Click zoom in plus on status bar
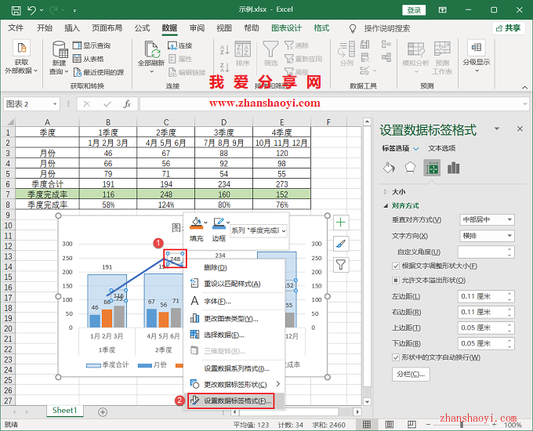Screen dimensions: 533x431 [494, 425]
